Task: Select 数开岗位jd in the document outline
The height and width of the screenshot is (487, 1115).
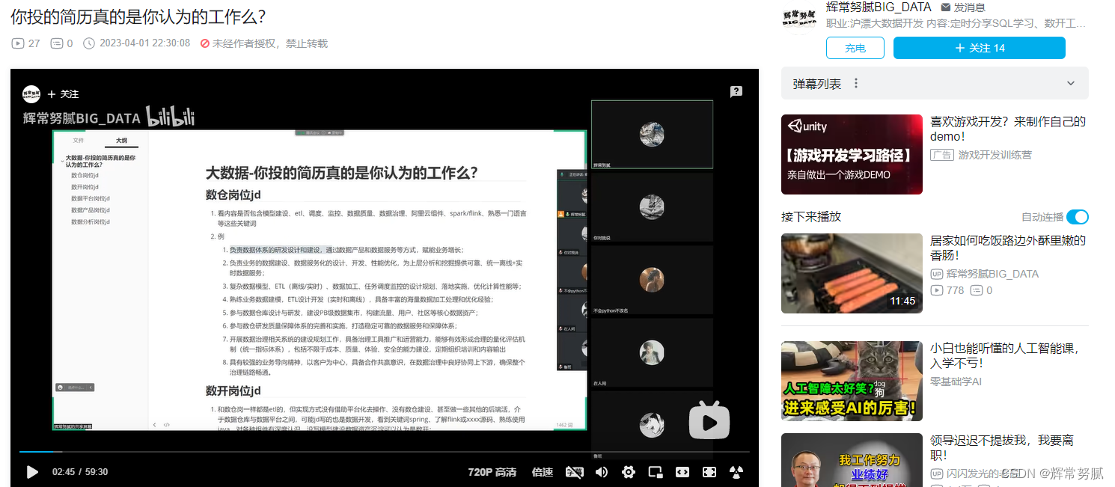Action: [x=85, y=187]
